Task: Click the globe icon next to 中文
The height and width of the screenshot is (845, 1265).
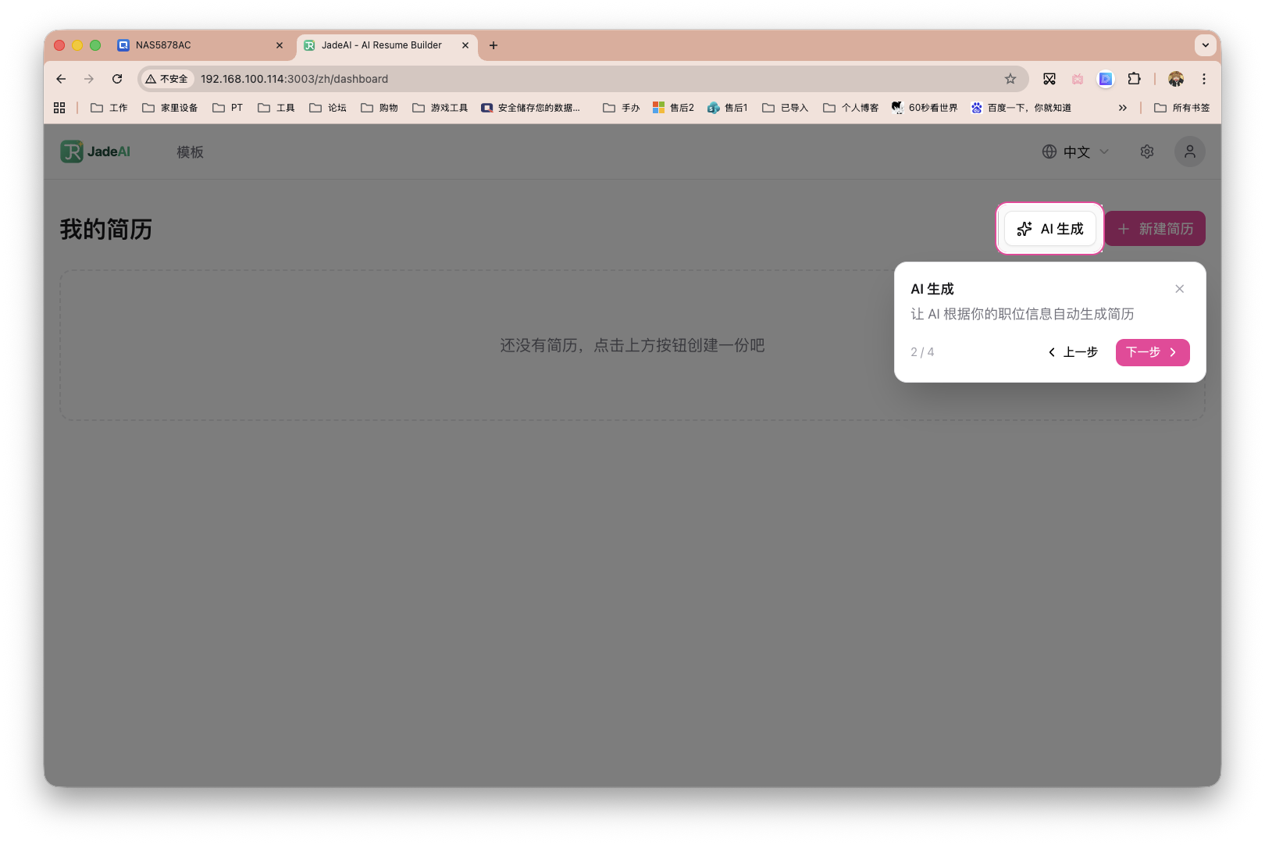Action: [x=1049, y=152]
